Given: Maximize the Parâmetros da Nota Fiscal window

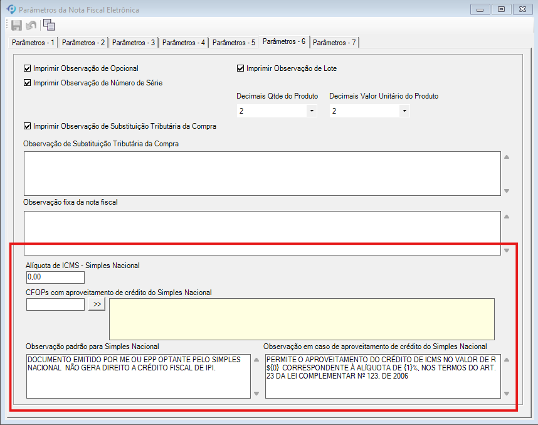Looking at the screenshot, I should [501, 9].
